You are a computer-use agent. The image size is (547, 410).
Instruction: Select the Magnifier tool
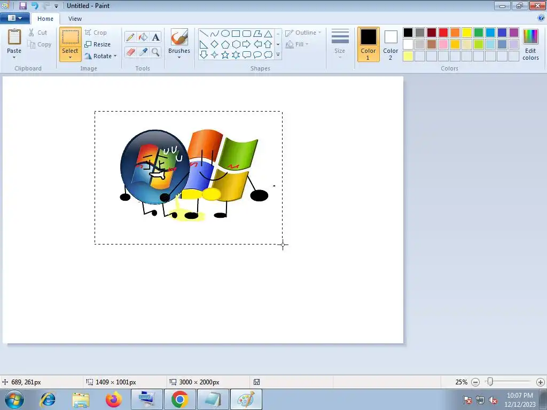click(155, 52)
